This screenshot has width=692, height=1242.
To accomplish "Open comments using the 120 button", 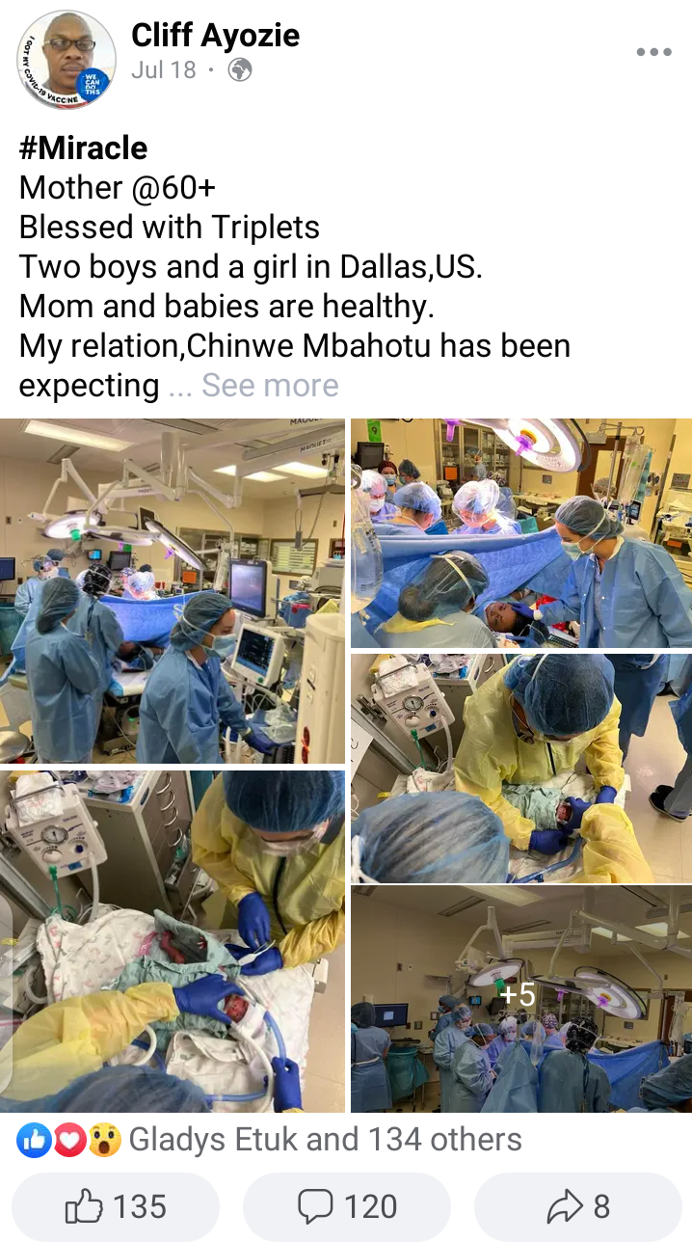I will tap(347, 1206).
